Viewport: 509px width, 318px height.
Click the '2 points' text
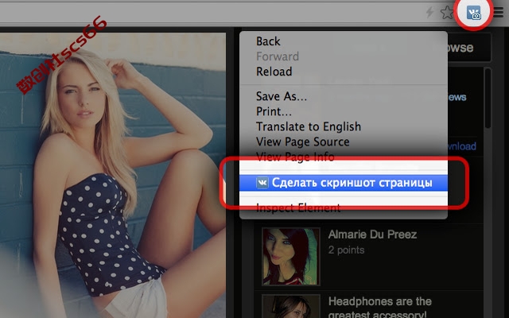click(x=346, y=250)
